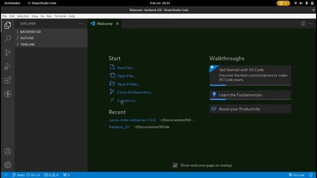Open editor more actions ellipsis
Screen dimensions: 317x178
click(311, 24)
